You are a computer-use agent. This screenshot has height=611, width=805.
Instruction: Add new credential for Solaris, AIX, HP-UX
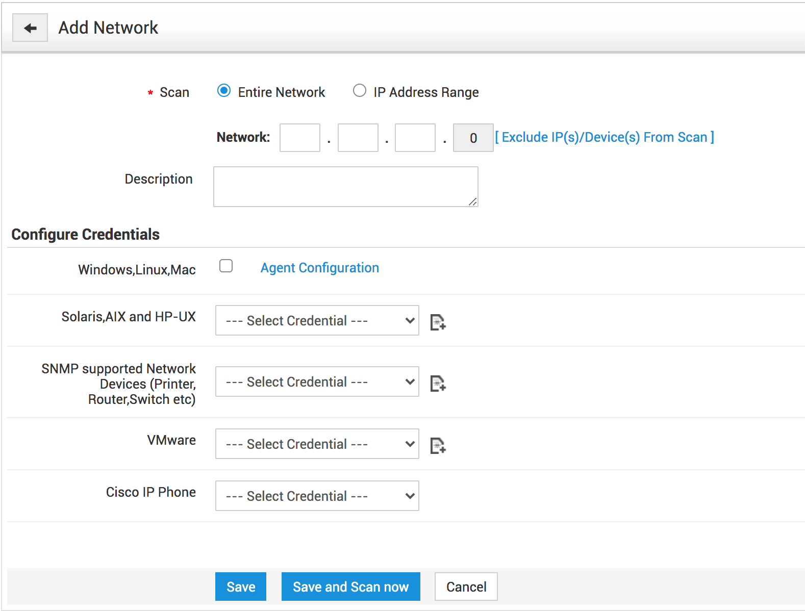(438, 322)
